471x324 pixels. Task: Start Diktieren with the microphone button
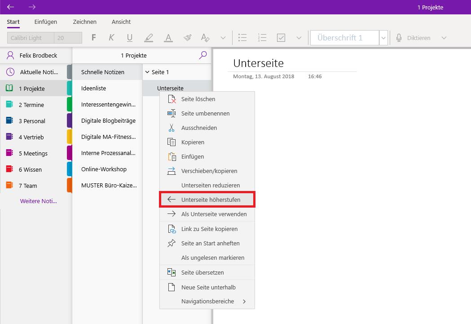(x=413, y=38)
